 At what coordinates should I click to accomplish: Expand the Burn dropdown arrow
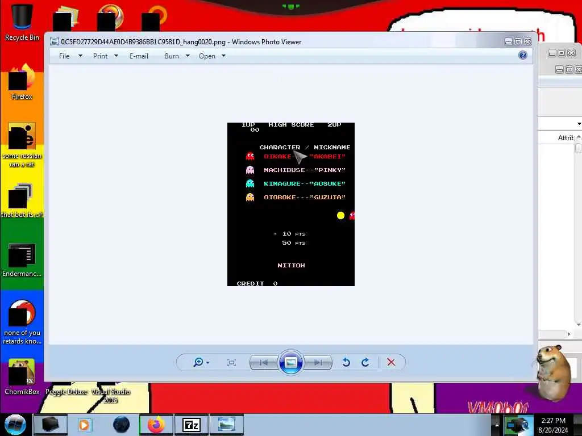tap(188, 56)
